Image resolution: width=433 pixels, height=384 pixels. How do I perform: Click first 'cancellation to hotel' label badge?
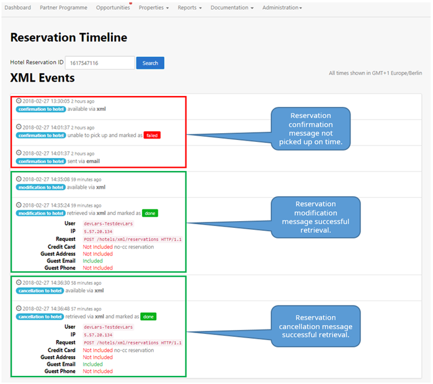click(40, 290)
